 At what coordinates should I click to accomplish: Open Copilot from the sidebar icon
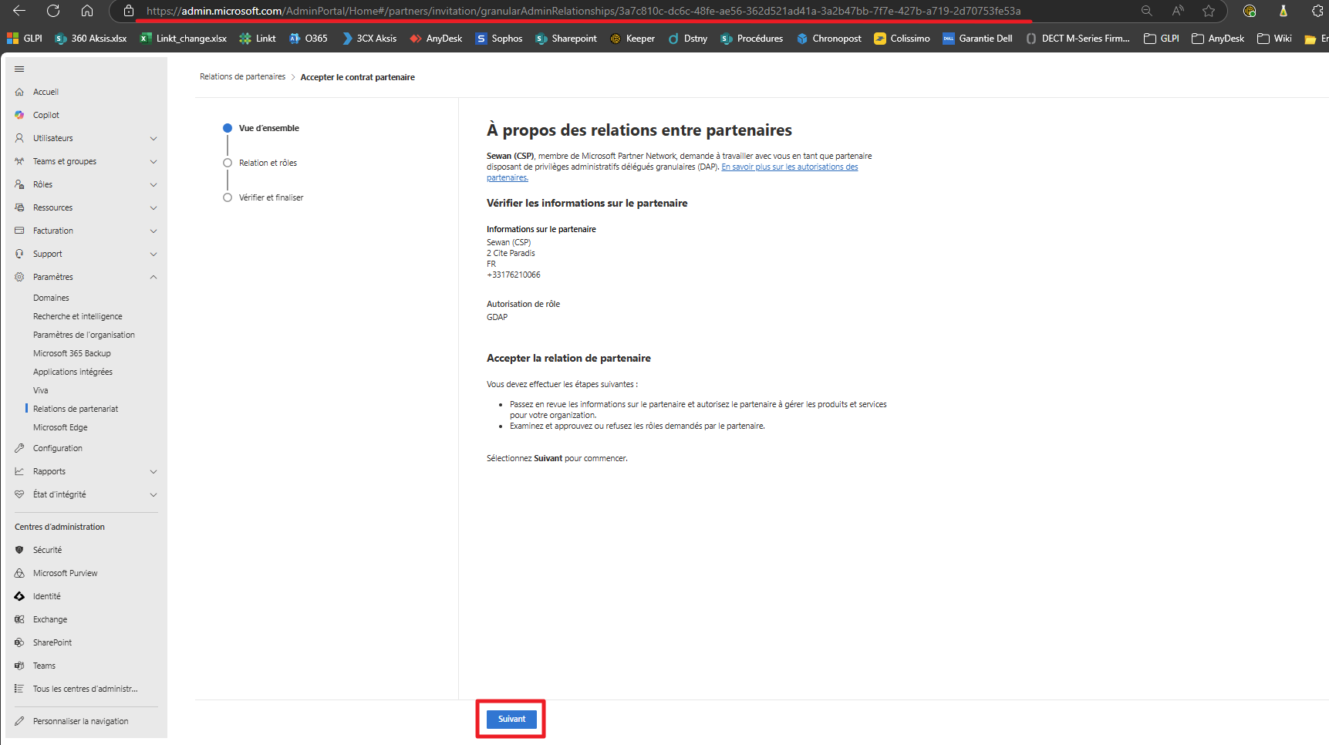pos(19,115)
